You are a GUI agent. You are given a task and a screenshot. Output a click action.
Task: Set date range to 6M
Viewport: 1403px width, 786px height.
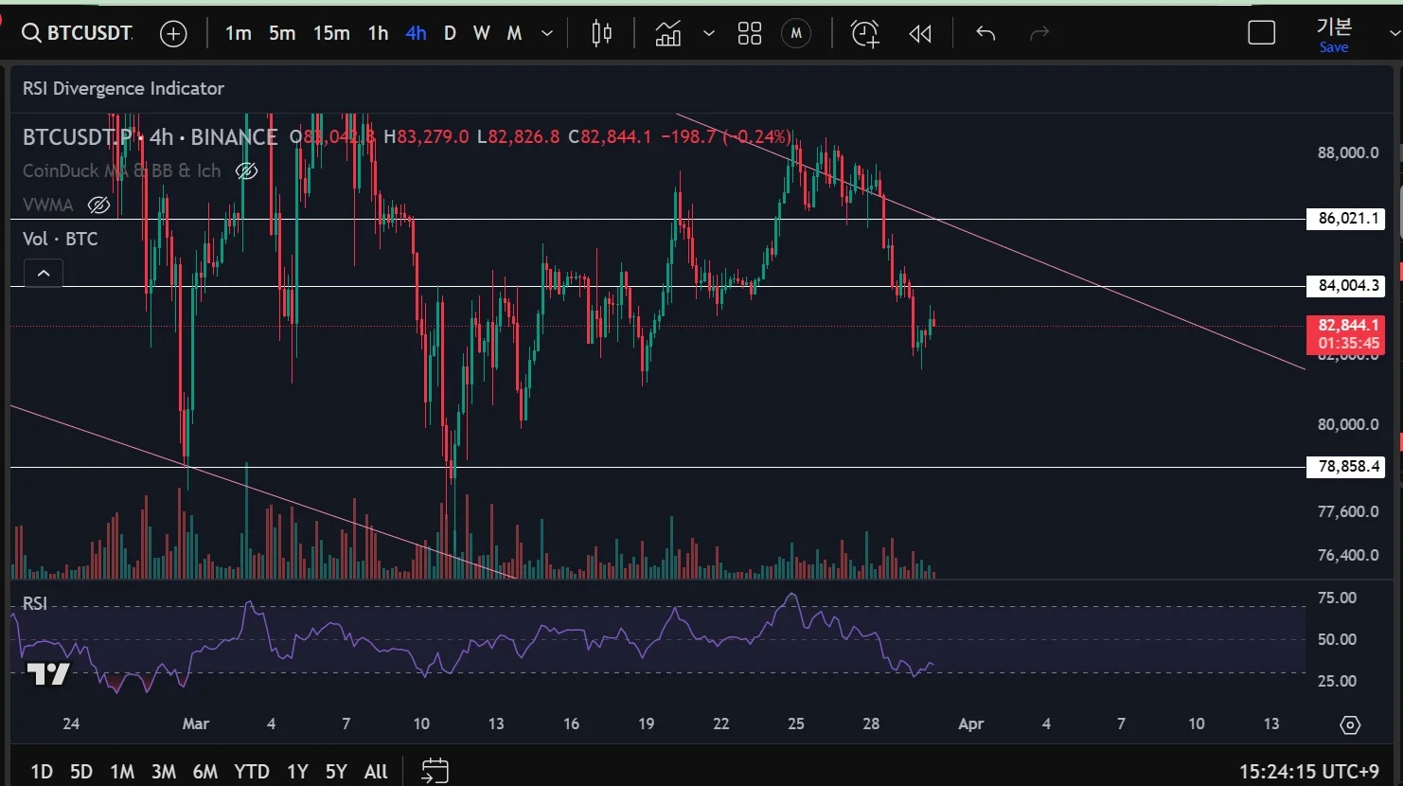click(205, 771)
